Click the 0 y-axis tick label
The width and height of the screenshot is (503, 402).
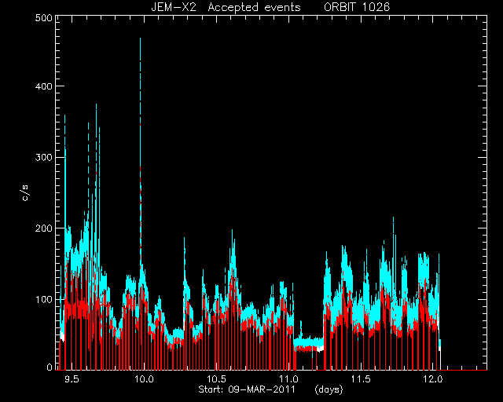point(50,367)
